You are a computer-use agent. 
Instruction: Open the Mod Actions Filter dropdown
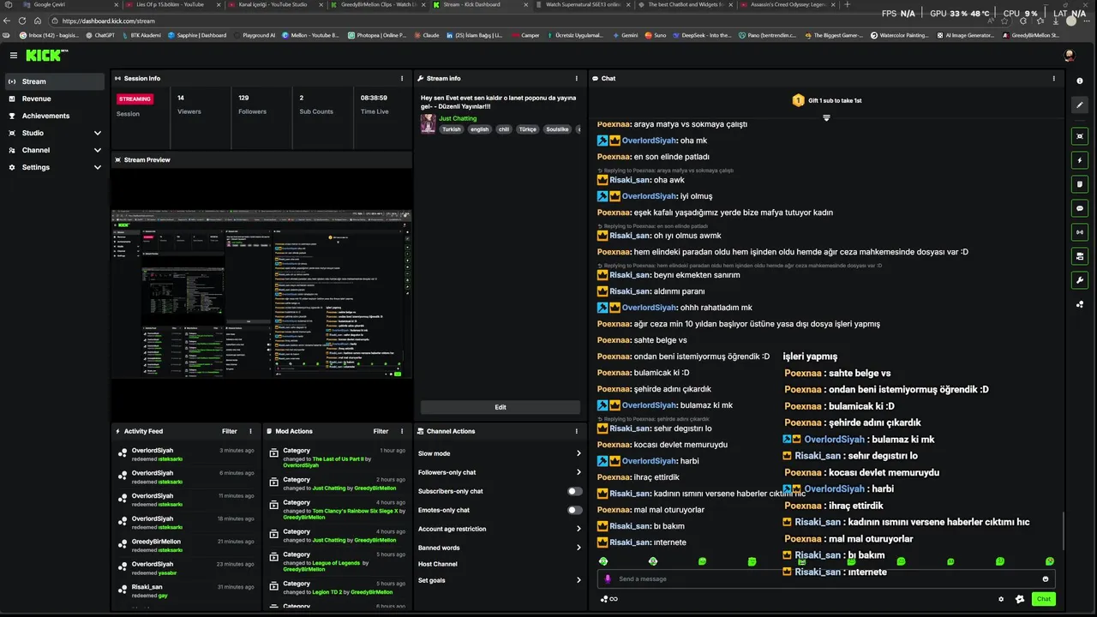point(381,431)
